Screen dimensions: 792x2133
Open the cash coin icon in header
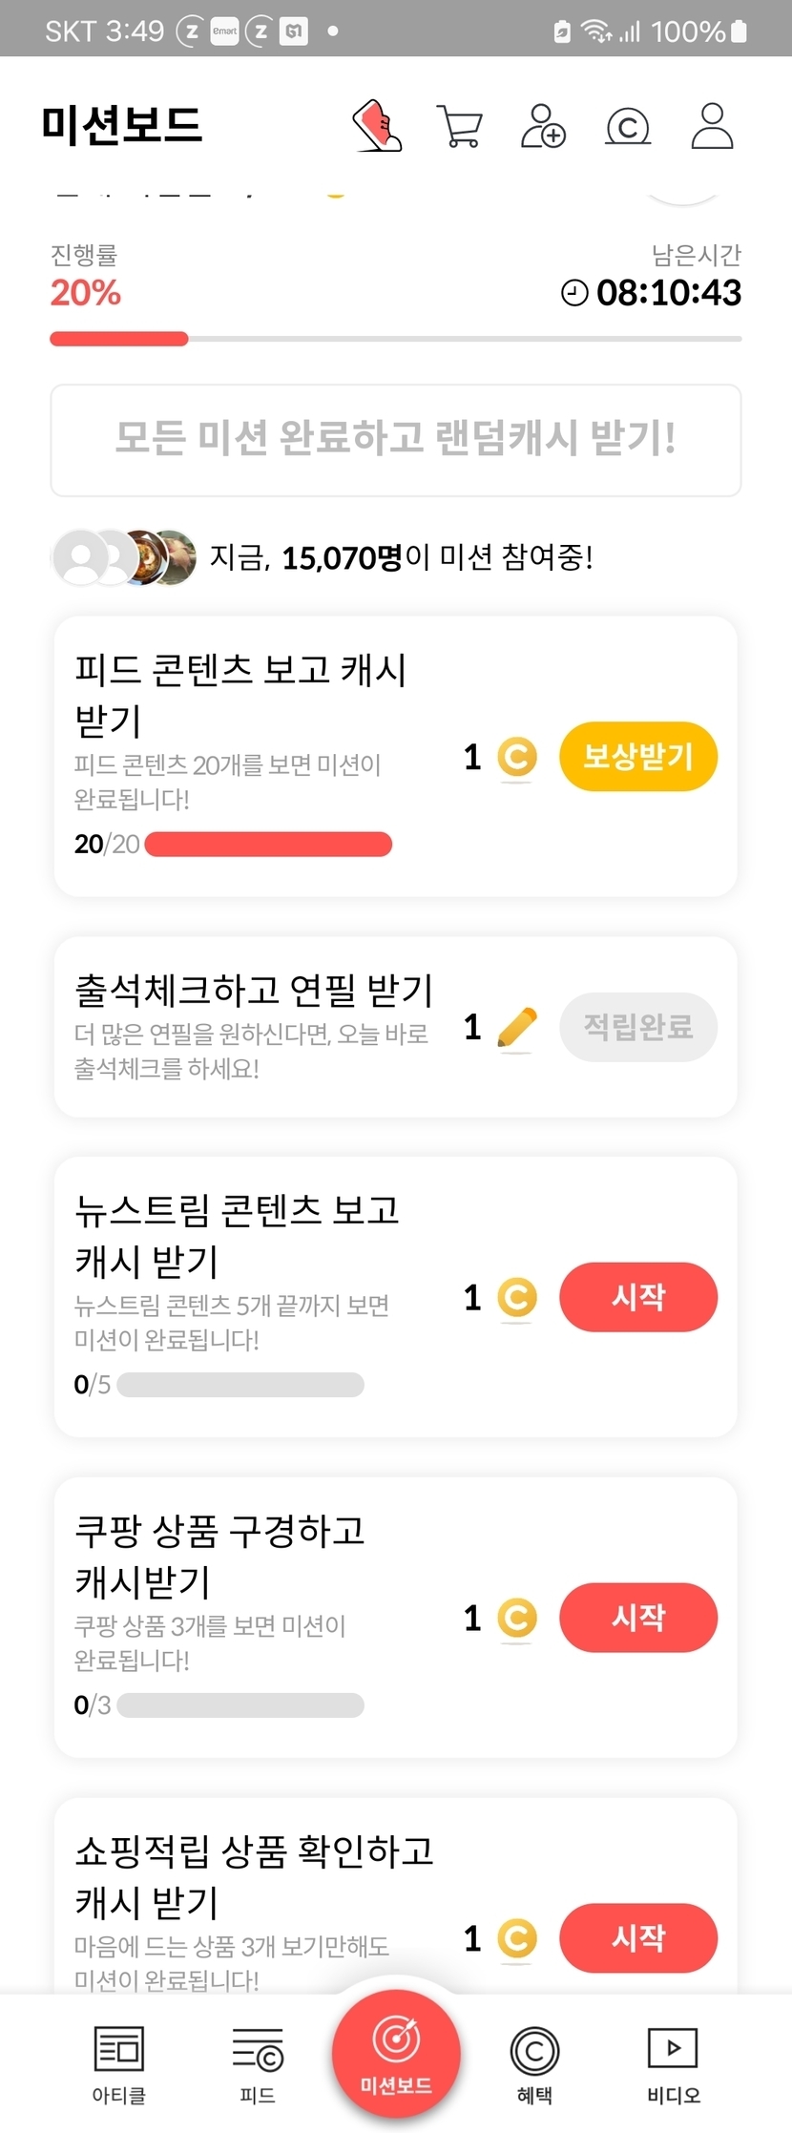[628, 126]
